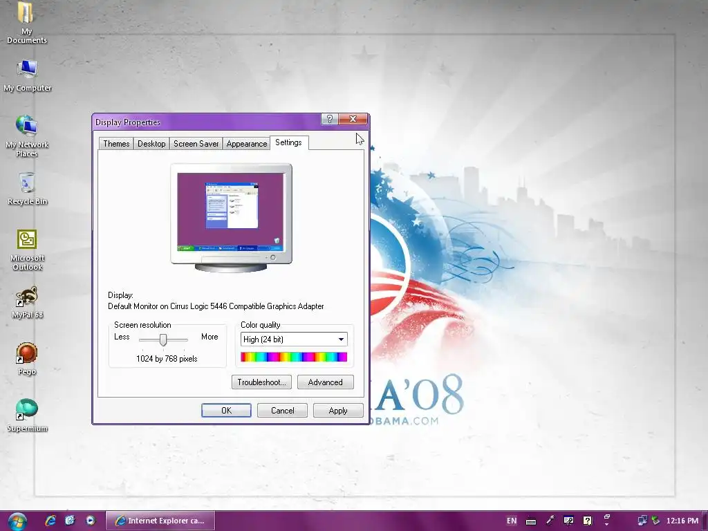Click the Apply button
This screenshot has width=708, height=531.
(338, 411)
